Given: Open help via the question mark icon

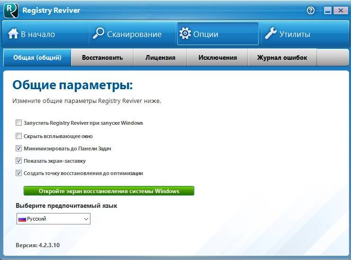Looking at the screenshot, I should tap(311, 10).
